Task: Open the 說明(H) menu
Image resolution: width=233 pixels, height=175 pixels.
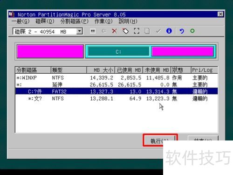Action: click(128, 21)
